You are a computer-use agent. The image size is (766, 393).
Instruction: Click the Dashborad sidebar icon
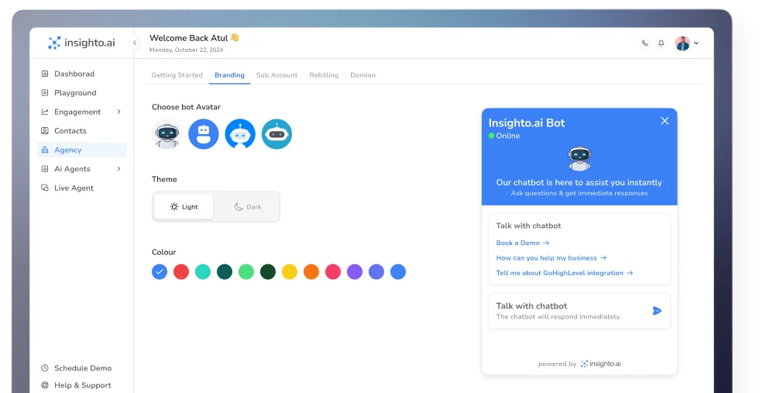click(x=45, y=74)
